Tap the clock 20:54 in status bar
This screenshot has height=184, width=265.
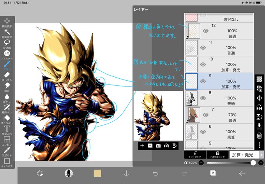[7, 3]
